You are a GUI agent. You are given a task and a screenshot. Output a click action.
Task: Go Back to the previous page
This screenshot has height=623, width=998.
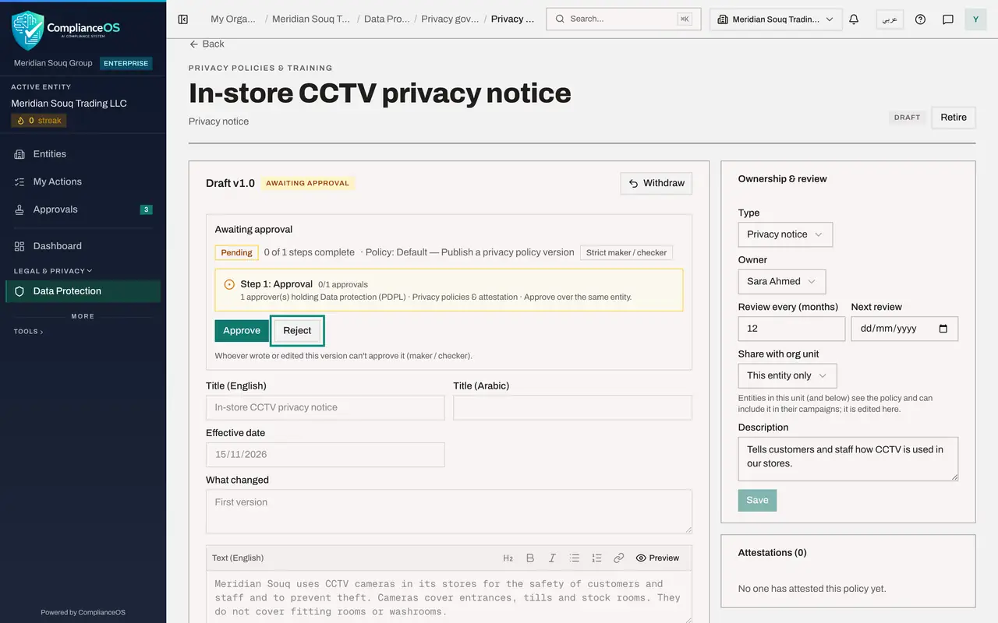click(207, 44)
